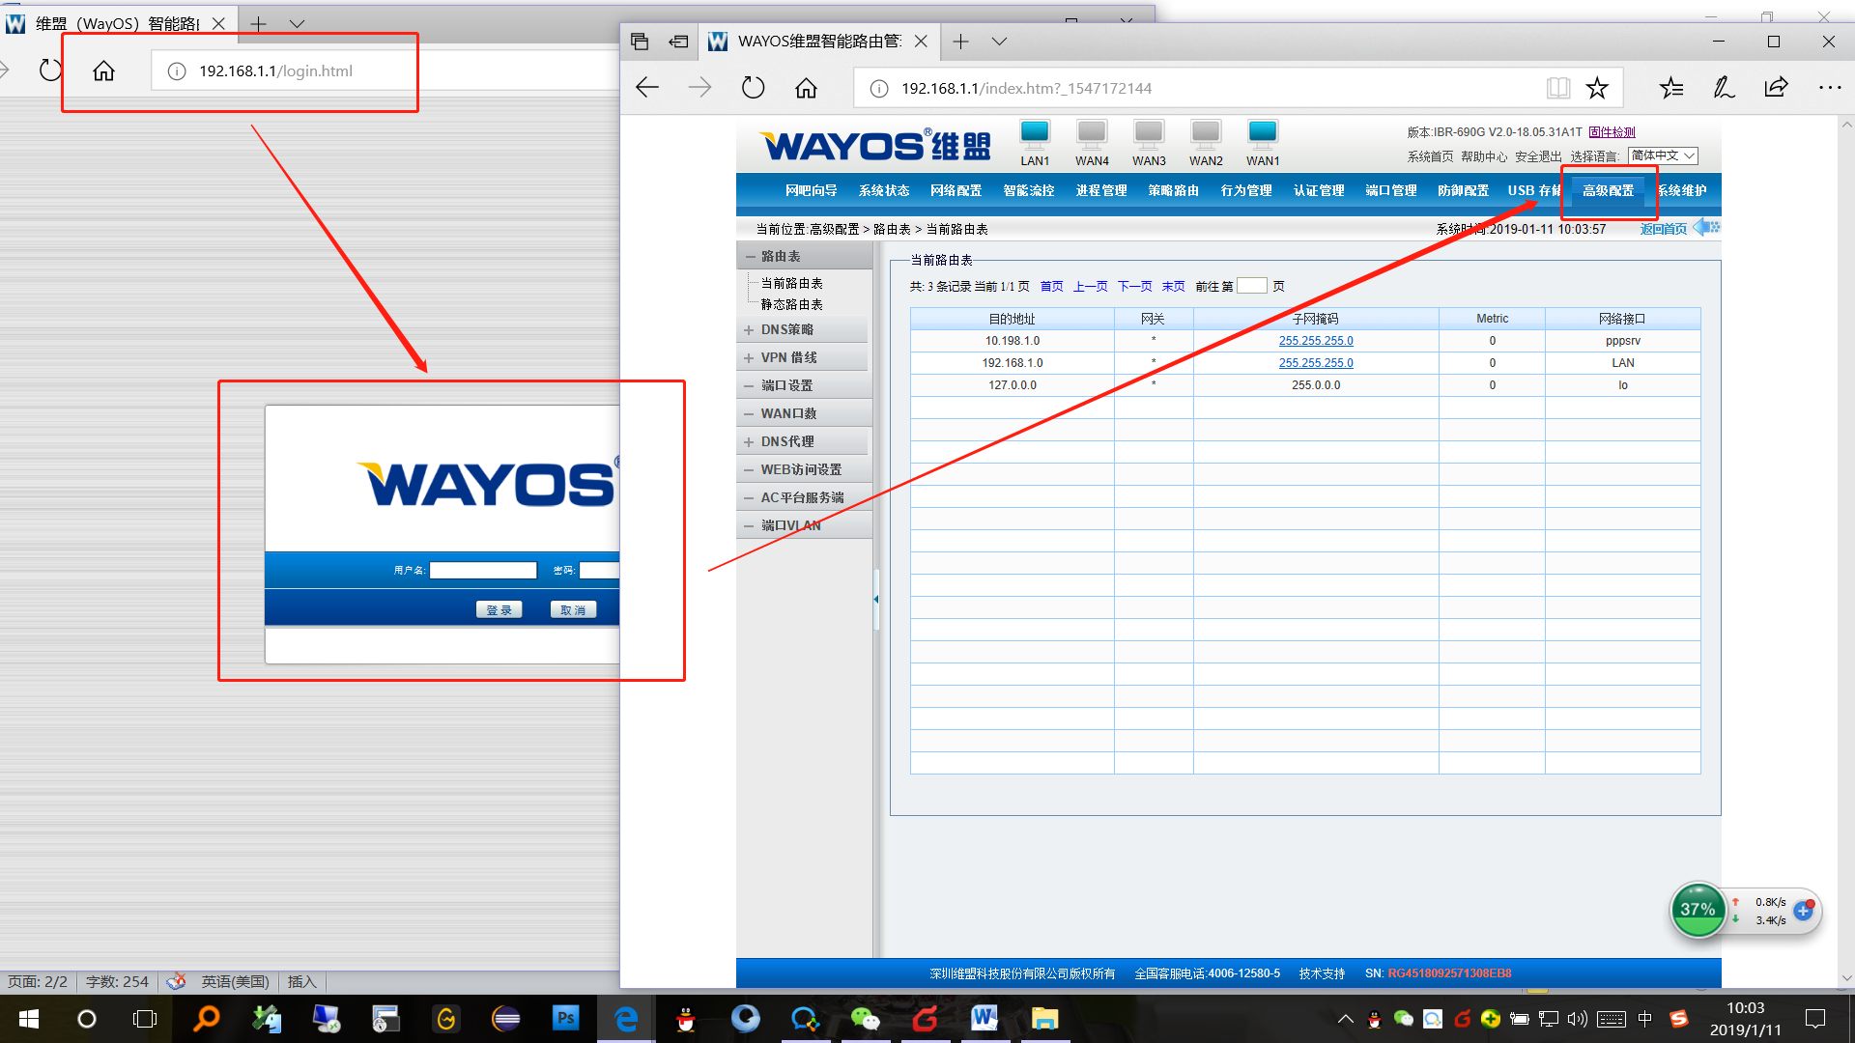Open WeChat from the taskbar
The width and height of the screenshot is (1855, 1043).
pos(865,1018)
